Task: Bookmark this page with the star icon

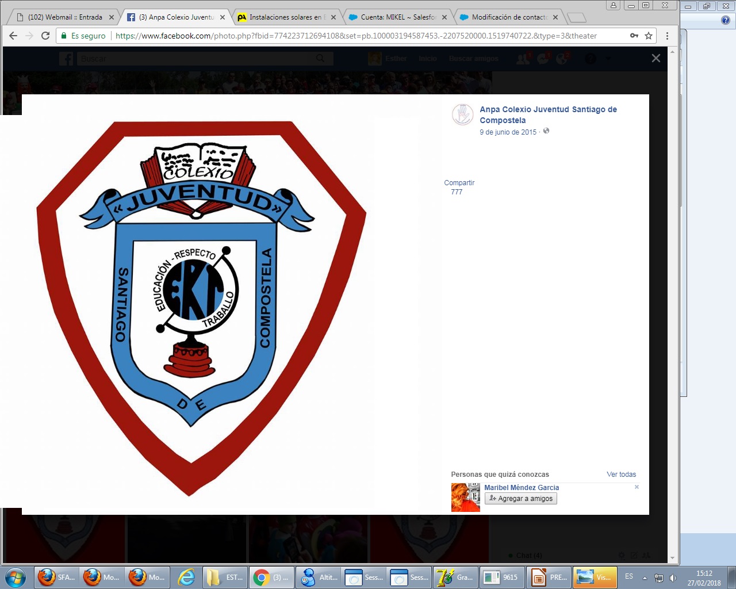Action: (649, 36)
